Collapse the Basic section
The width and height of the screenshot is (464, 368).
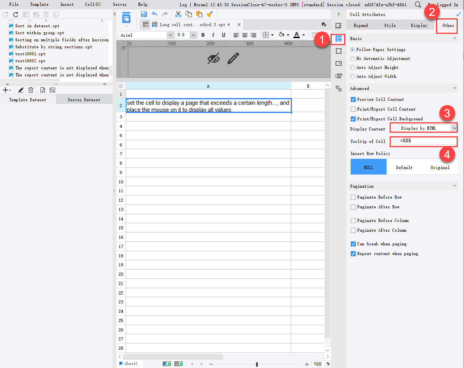tap(455, 39)
